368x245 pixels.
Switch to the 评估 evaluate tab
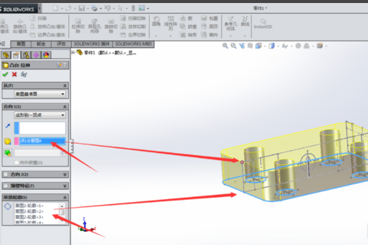(x=61, y=44)
